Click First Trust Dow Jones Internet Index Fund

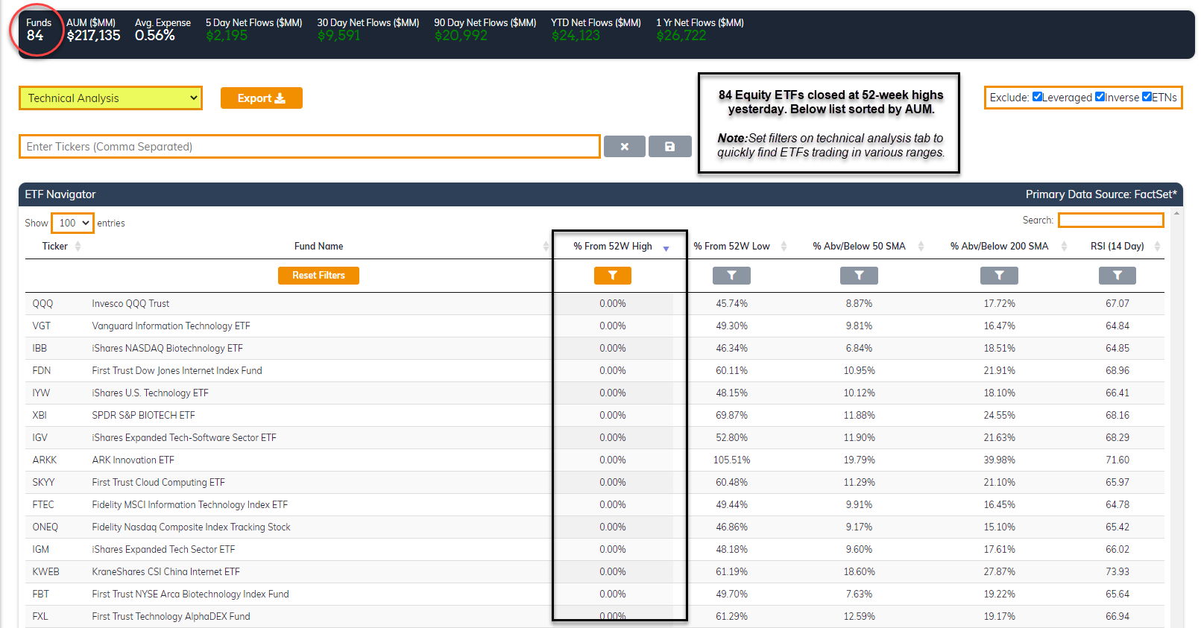[177, 371]
